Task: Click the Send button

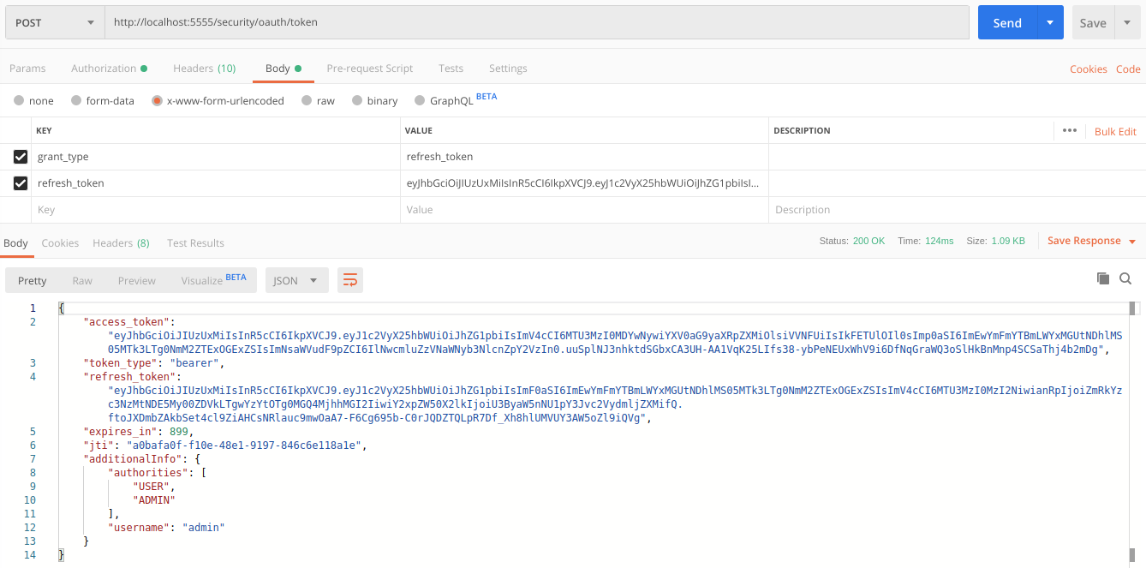Action: (1007, 23)
